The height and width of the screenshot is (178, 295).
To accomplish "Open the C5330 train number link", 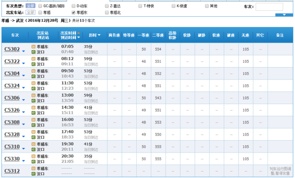I will [12, 159].
